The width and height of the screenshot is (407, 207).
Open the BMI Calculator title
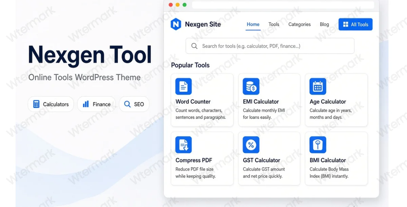tap(328, 160)
